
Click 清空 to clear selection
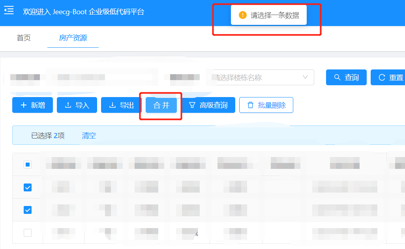[x=89, y=135]
